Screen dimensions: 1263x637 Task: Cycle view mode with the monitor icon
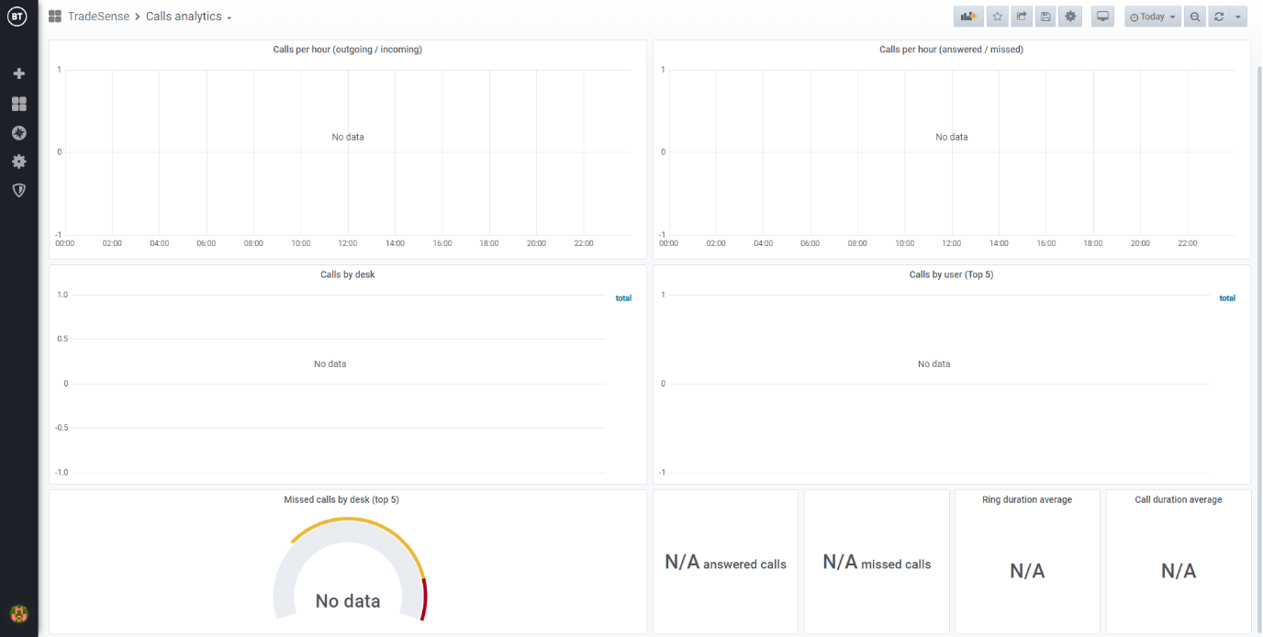1103,17
